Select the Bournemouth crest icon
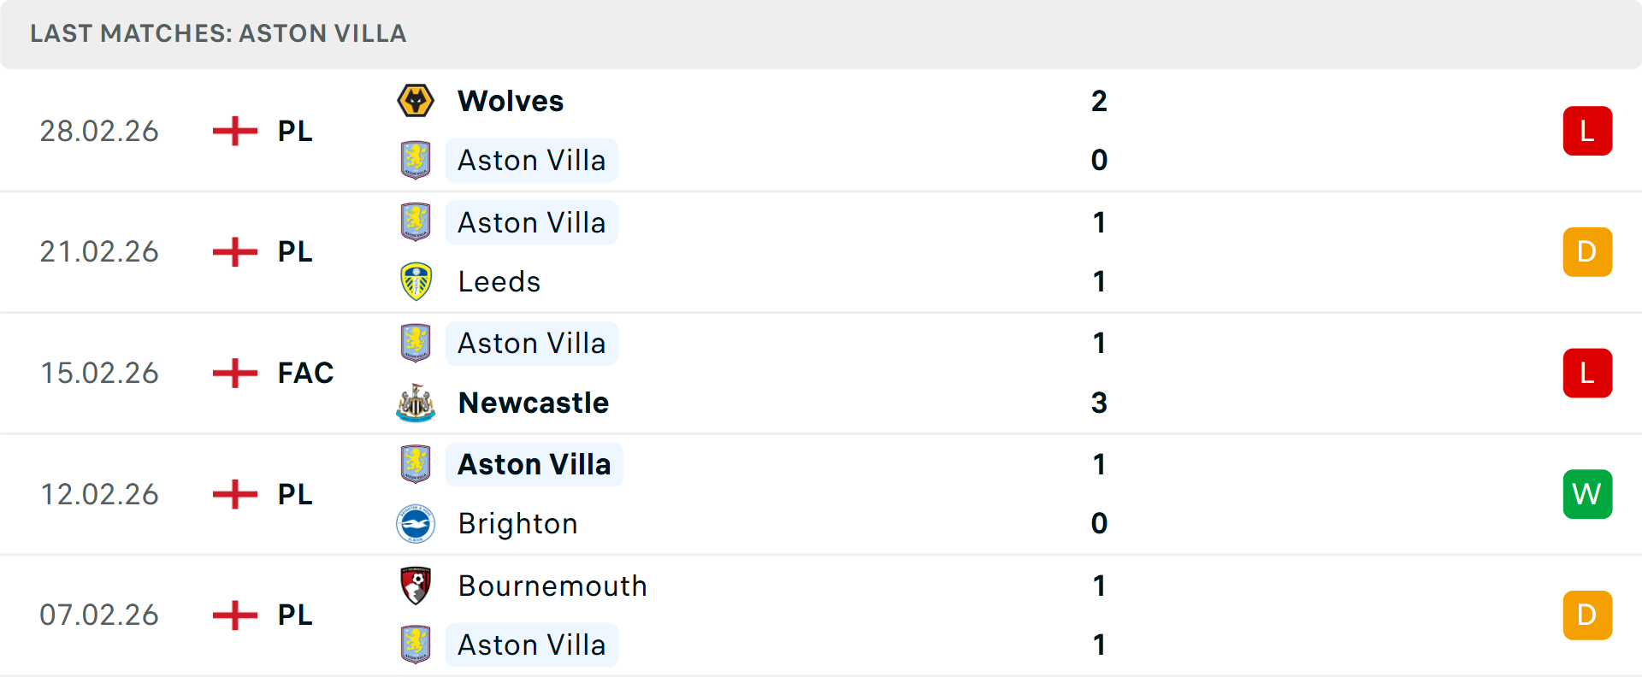This screenshot has height=677, width=1642. point(416,586)
